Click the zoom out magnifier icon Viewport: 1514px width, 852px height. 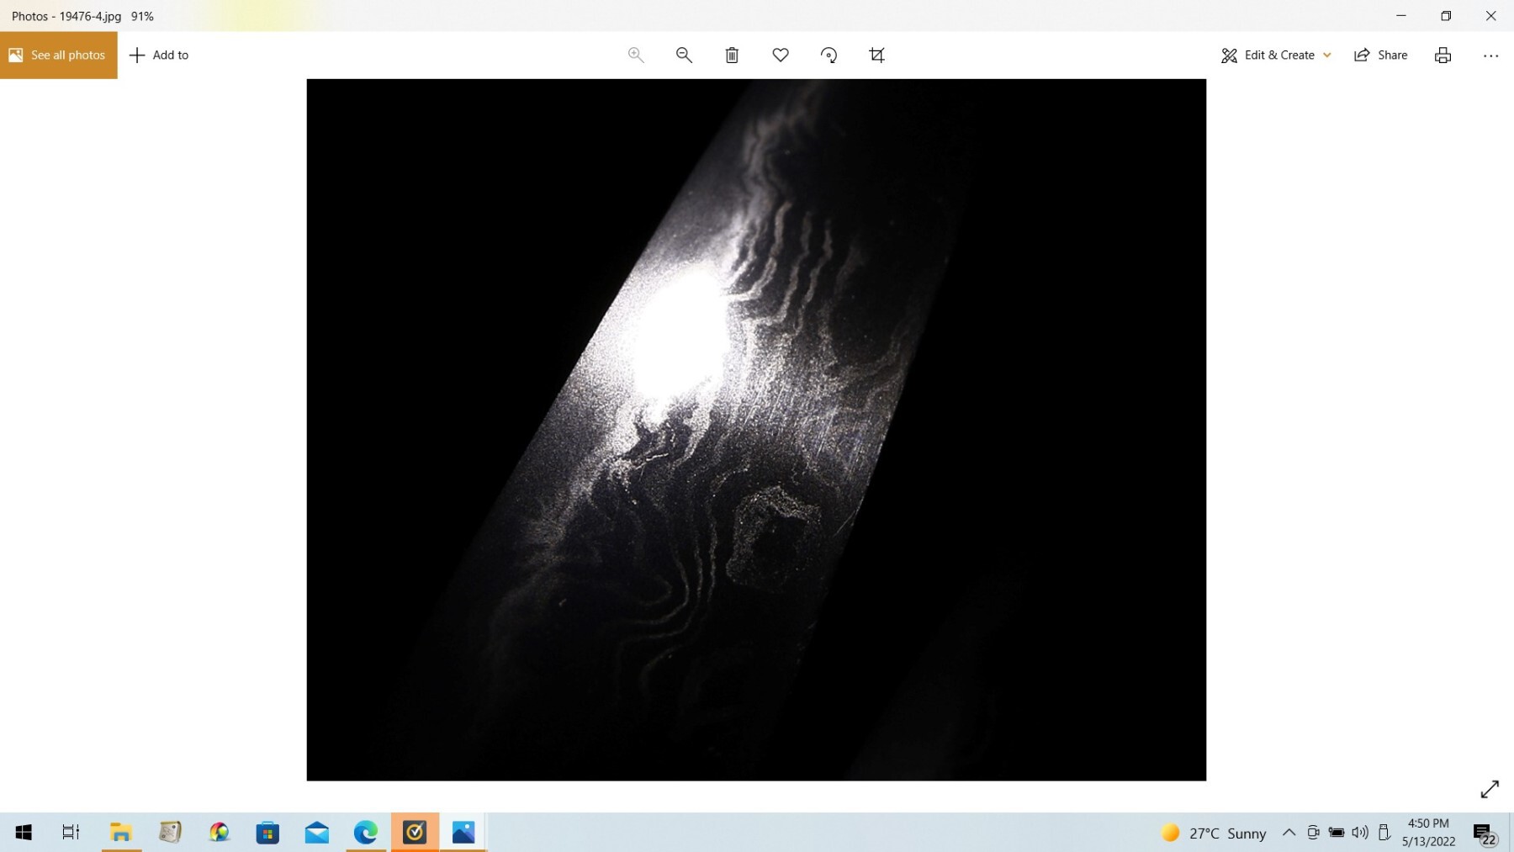(x=684, y=55)
